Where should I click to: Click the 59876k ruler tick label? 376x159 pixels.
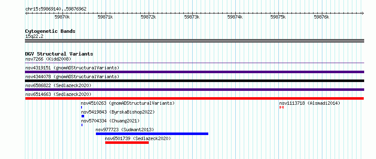[322, 17]
